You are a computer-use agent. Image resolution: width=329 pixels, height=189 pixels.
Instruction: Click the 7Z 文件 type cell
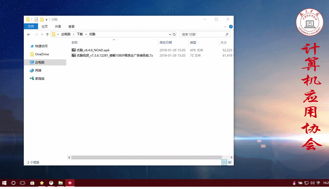point(195,55)
